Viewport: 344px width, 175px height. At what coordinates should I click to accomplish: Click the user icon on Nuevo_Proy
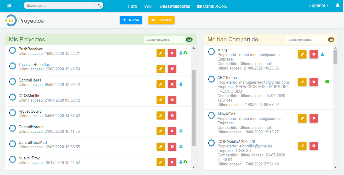[181, 162]
